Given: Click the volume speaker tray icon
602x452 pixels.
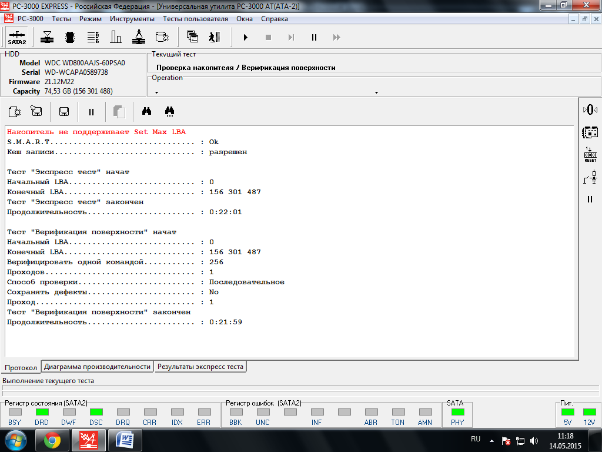Looking at the screenshot, I should pos(534,441).
